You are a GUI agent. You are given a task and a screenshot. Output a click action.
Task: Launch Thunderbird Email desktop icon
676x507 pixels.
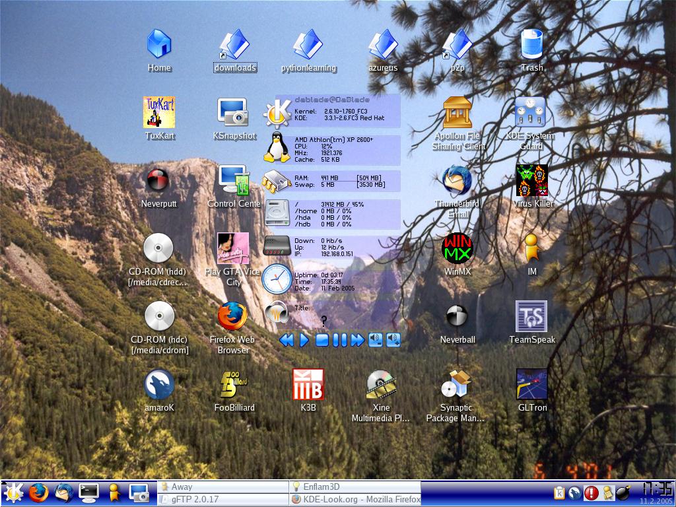(457, 180)
